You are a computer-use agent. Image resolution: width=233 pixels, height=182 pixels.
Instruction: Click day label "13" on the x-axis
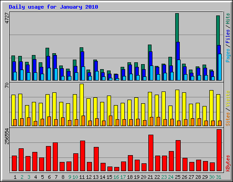(96, 177)
